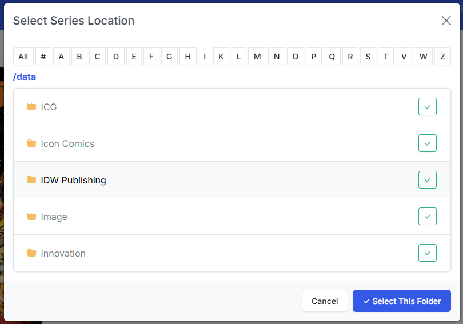Click the folder icon next to ICG
Screen dimensions: 463x324
(31, 107)
